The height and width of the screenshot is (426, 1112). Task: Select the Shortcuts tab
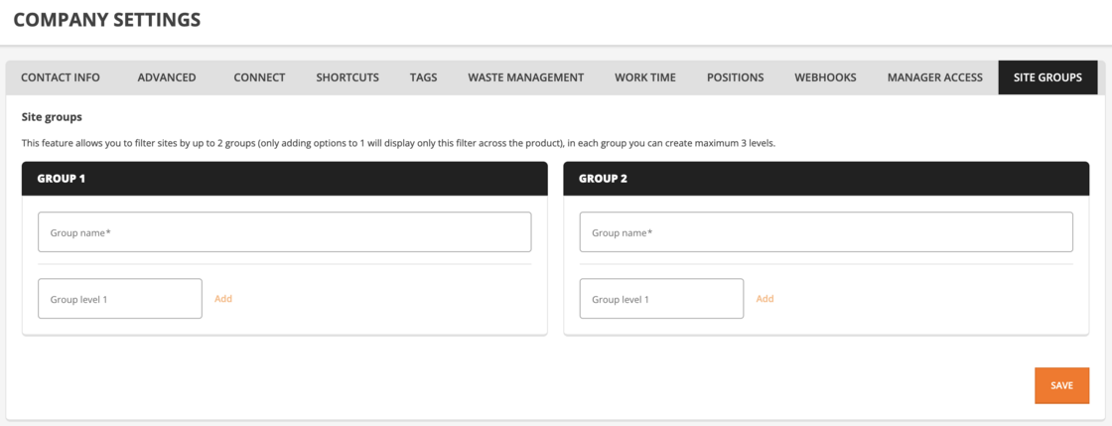point(347,78)
